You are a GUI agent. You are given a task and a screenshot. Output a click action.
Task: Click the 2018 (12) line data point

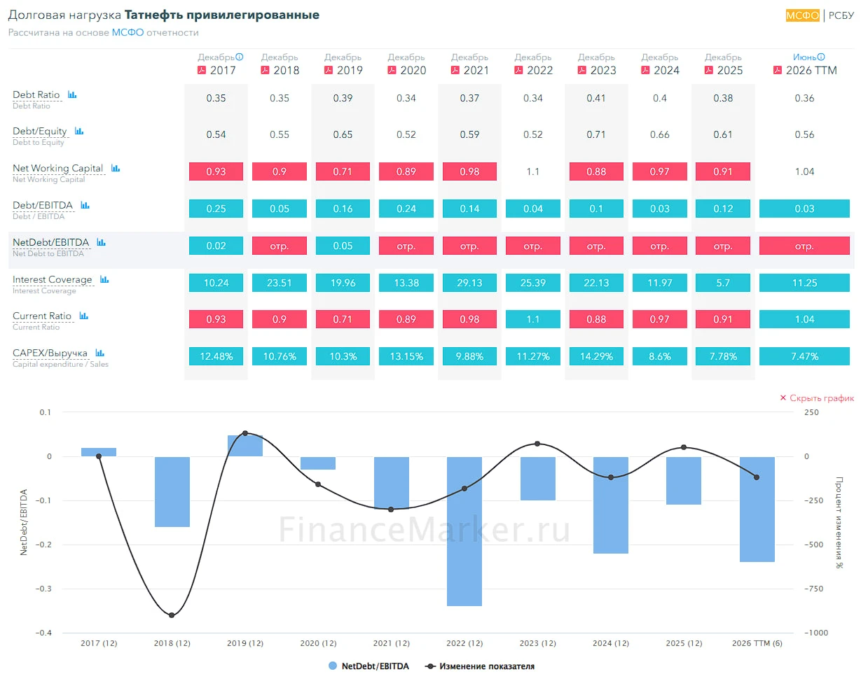coord(172,615)
